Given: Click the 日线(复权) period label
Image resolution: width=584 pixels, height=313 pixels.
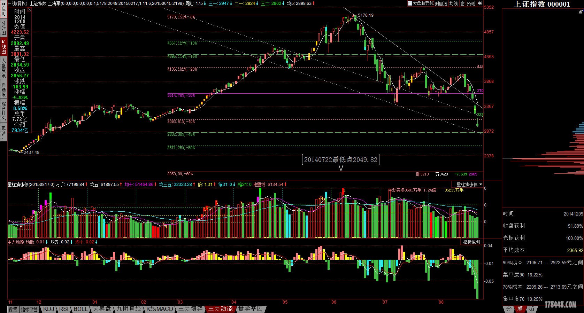Looking at the screenshot, I should coord(17,3).
